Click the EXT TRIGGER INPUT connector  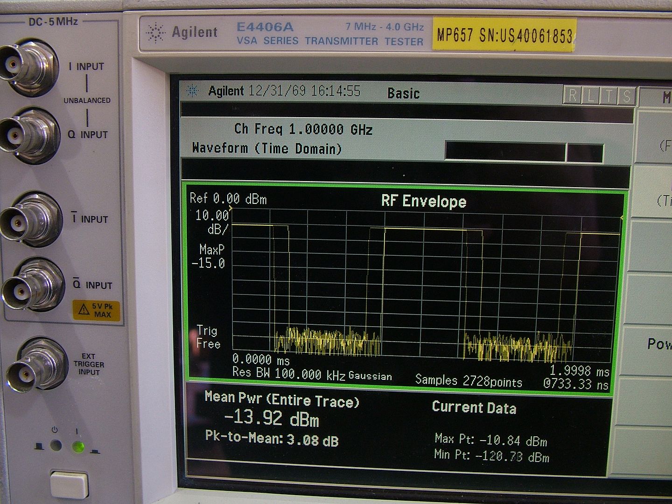[37, 364]
